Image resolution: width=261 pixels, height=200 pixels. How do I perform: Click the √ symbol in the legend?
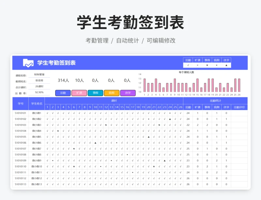tap(188, 65)
